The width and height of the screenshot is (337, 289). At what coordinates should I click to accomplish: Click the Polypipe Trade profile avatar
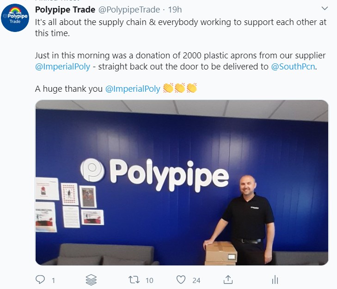[15, 18]
